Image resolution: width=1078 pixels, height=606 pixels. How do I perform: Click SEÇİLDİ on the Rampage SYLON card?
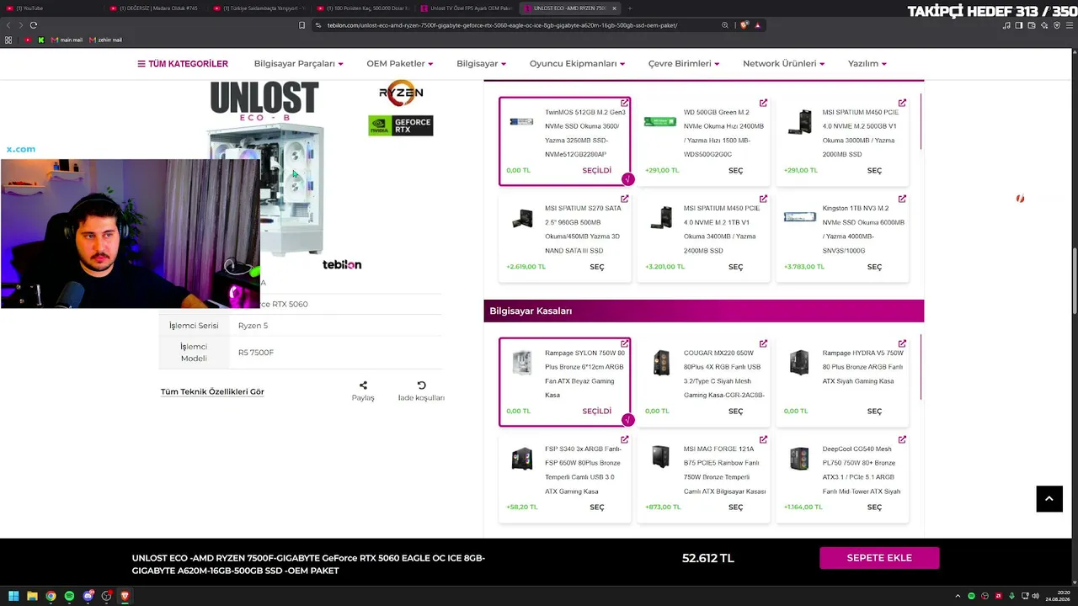click(x=597, y=412)
